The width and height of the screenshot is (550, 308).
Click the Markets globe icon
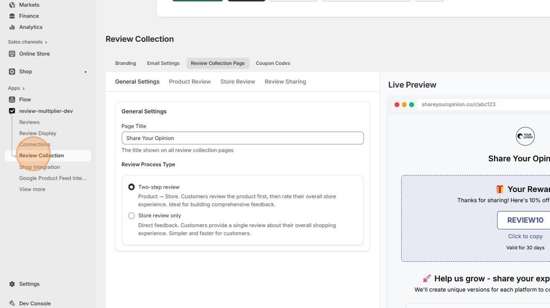coord(12,5)
